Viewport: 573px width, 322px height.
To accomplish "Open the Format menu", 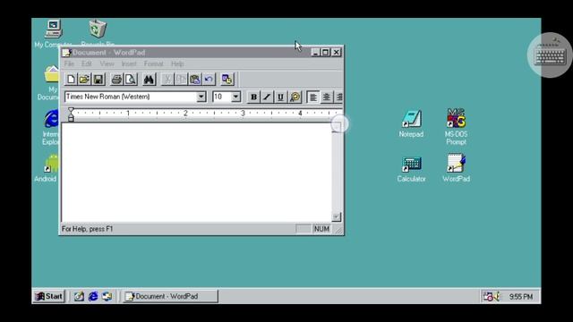I will 153,64.
